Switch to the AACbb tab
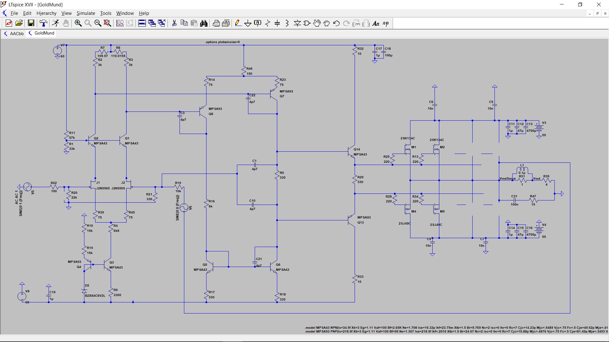Image resolution: width=609 pixels, height=342 pixels. coord(14,33)
